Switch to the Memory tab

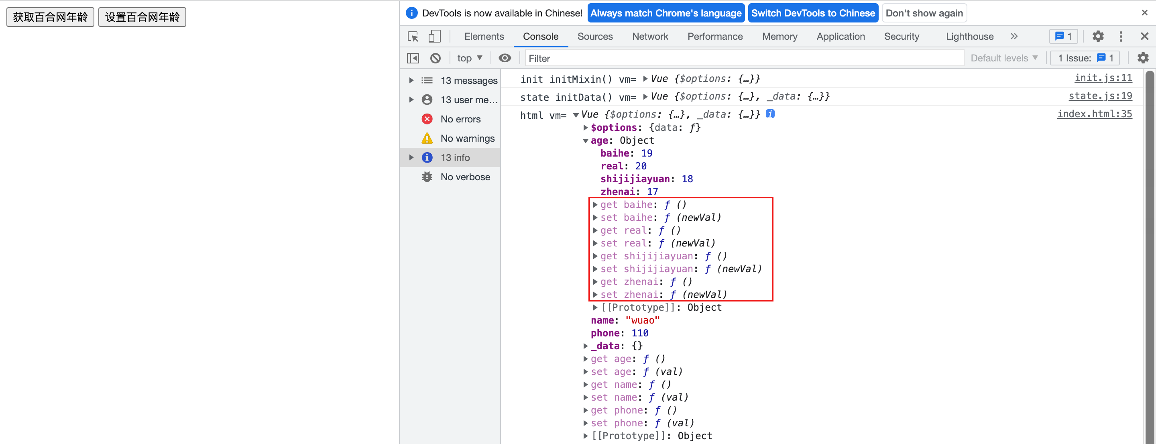tap(779, 37)
